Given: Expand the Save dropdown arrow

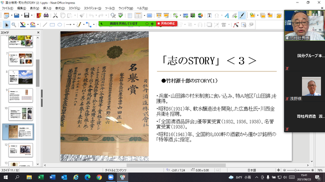Looking at the screenshot, I should (31, 16).
